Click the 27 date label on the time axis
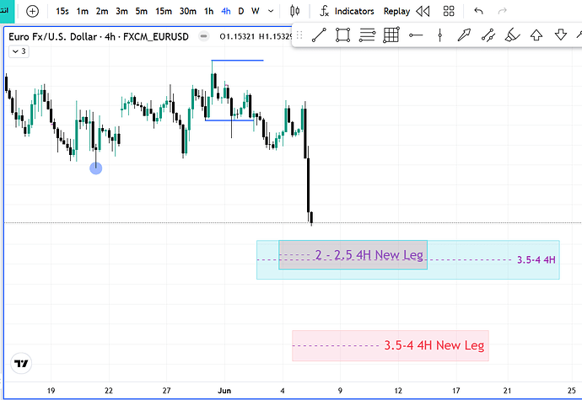Image resolution: width=582 pixels, height=400 pixels. click(x=166, y=391)
